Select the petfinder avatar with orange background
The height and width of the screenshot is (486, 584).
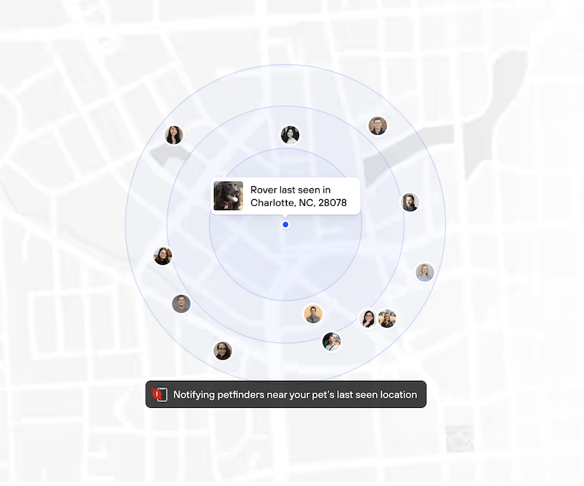313,314
